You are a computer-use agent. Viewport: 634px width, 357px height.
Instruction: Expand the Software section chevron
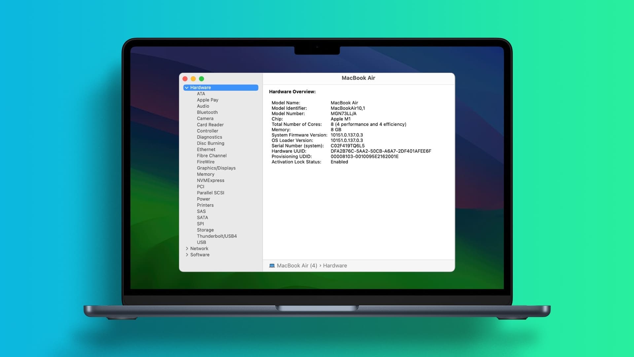(187, 255)
